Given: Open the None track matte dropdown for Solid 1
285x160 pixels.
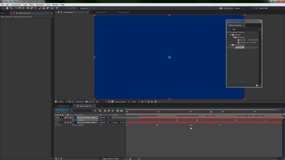Looking at the screenshot, I should click(117, 123).
